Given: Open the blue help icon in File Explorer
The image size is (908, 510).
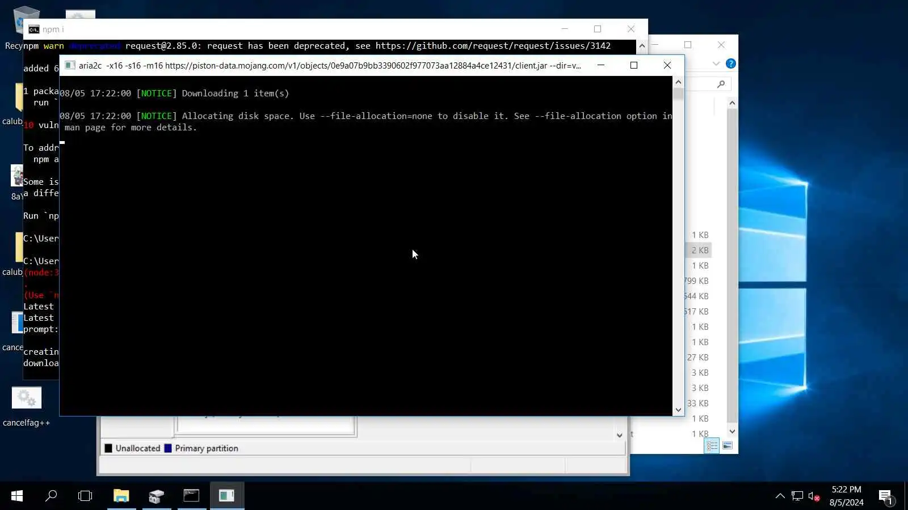Looking at the screenshot, I should point(731,63).
